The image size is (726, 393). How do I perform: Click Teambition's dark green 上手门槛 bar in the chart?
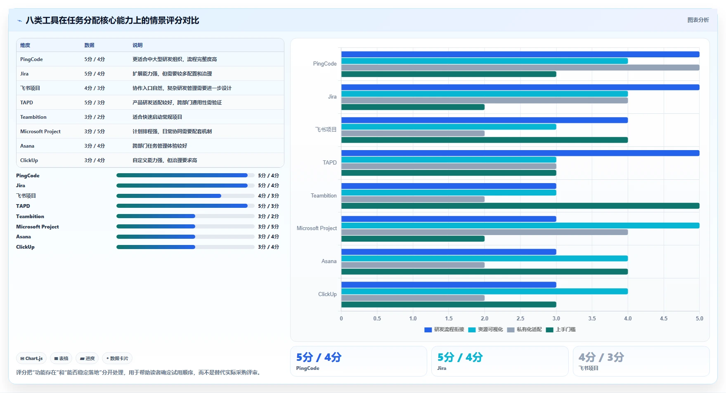pos(520,206)
